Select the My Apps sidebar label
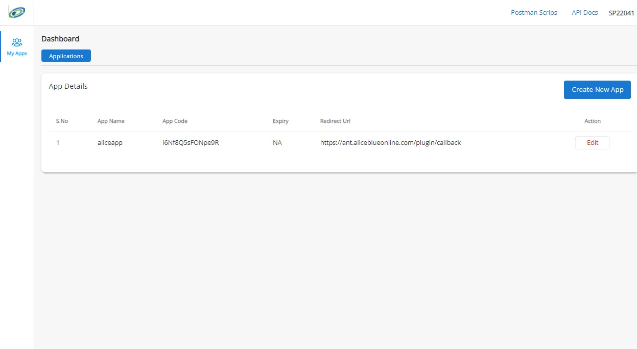This screenshot has height=349, width=637. click(17, 54)
